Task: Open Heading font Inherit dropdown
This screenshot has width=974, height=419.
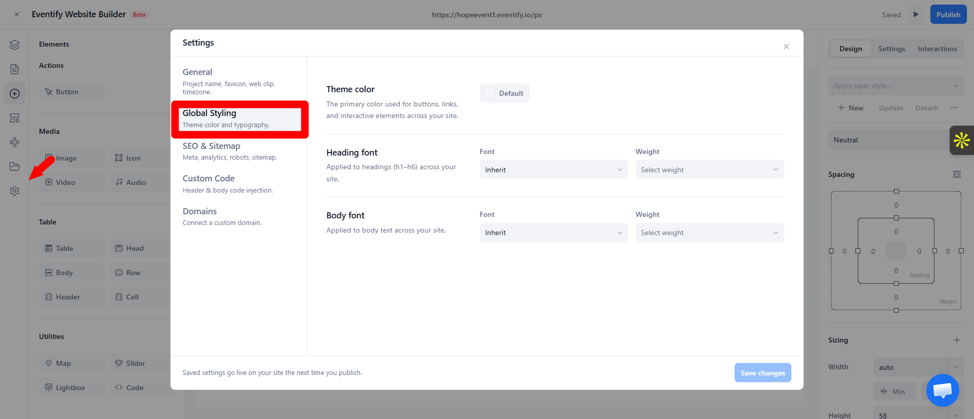Action: 553,170
